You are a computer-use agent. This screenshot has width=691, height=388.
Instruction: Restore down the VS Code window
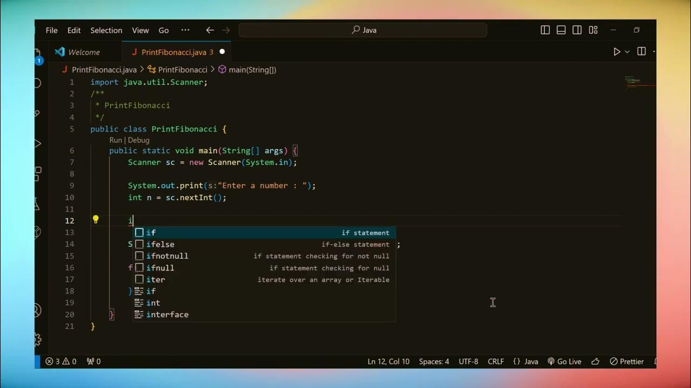(636, 30)
